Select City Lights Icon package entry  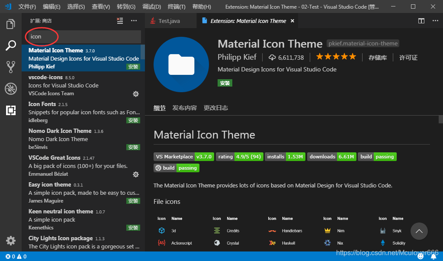click(x=83, y=242)
